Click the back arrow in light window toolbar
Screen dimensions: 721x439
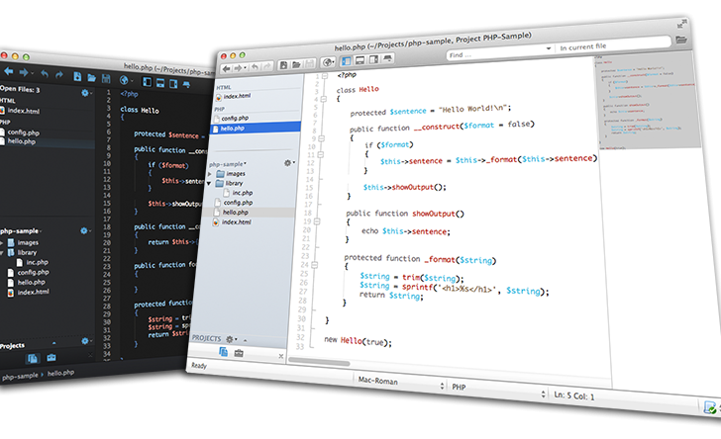coord(224,67)
